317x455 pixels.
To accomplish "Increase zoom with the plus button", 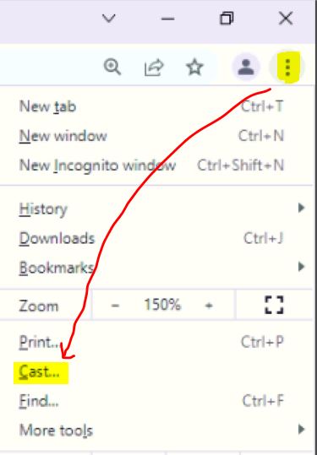I will (x=209, y=306).
